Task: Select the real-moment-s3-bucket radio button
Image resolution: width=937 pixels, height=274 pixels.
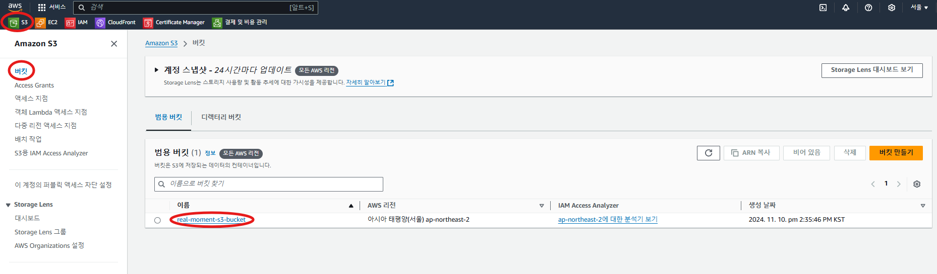Action: (x=157, y=220)
